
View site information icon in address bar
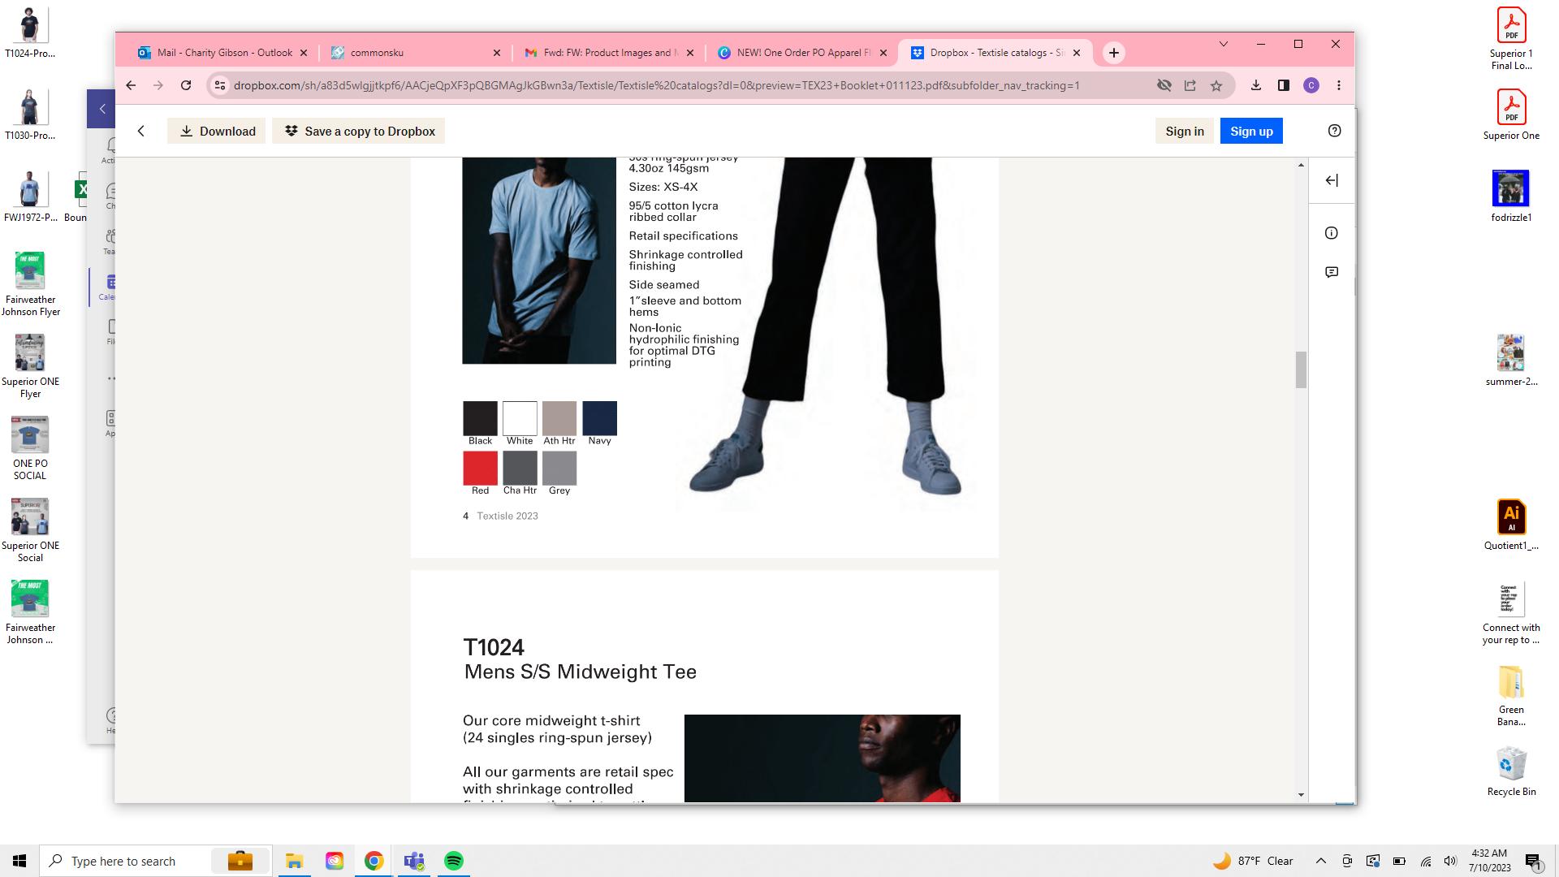(219, 85)
